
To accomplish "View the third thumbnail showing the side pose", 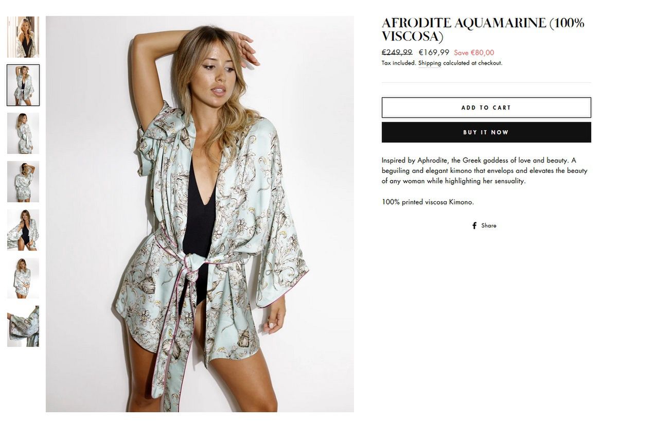I will (23, 133).
